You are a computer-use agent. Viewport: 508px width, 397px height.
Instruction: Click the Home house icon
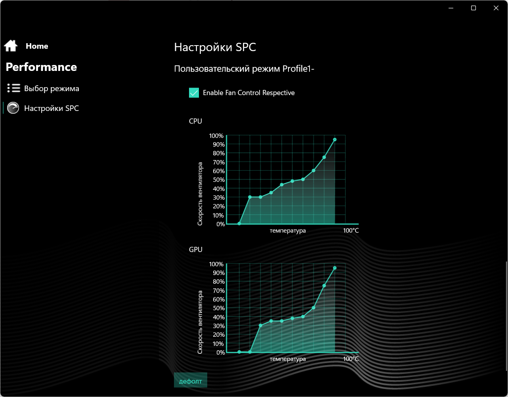(11, 46)
